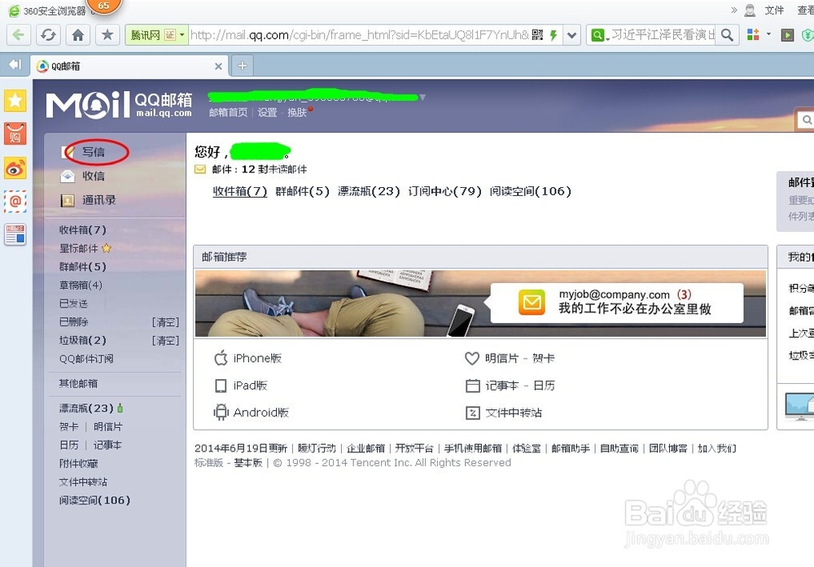Viewport: 814px width, 567px height.
Task: Collapse the sidebar using the tab bar arrow icon
Action: pos(15,64)
